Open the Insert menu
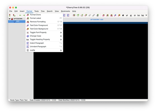156x112 pixels. pyautogui.click(x=22, y=11)
